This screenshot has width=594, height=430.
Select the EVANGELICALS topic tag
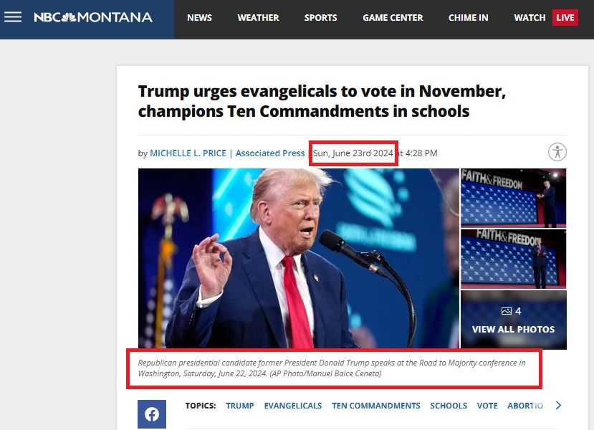click(293, 406)
